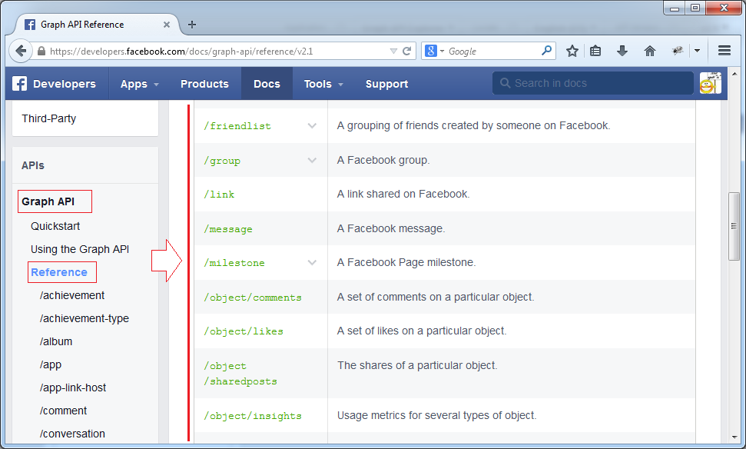Click 'A Facebook Page milestone.' description

click(406, 262)
